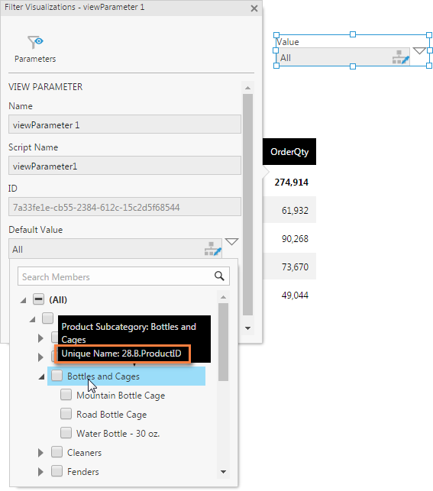Viewport: 433px width, 491px height.
Task: Collapse the Bottles and Cages node
Action: [41, 377]
